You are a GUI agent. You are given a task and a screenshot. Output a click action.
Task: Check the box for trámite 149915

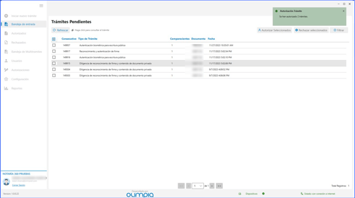[x=54, y=63]
